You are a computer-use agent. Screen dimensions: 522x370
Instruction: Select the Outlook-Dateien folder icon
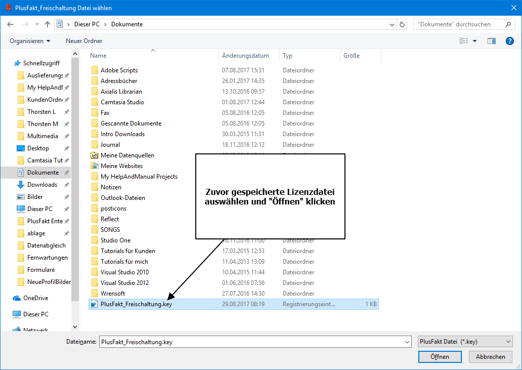click(x=95, y=198)
